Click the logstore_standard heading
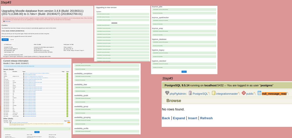Viewport: 292px width, 138px height. click(x=159, y=61)
